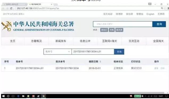Click 查看 in the tax result row

click(156, 68)
